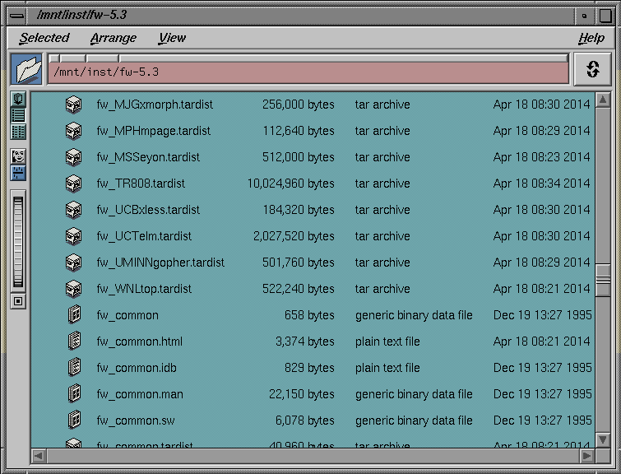
Task: Click the fw_MJGxmorph.tardist package icon
Action: click(x=74, y=105)
